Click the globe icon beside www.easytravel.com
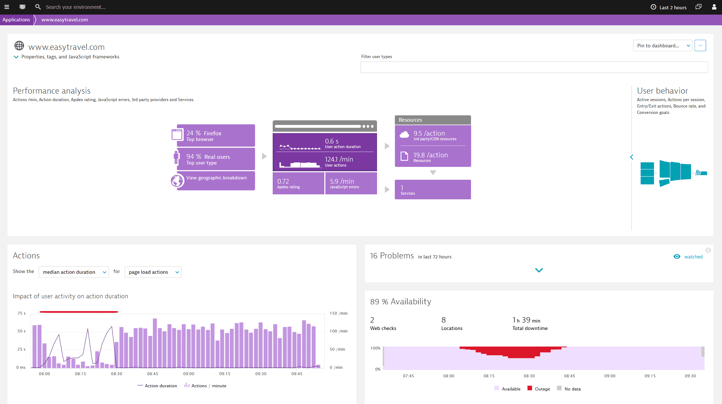722x404 pixels. (x=19, y=46)
